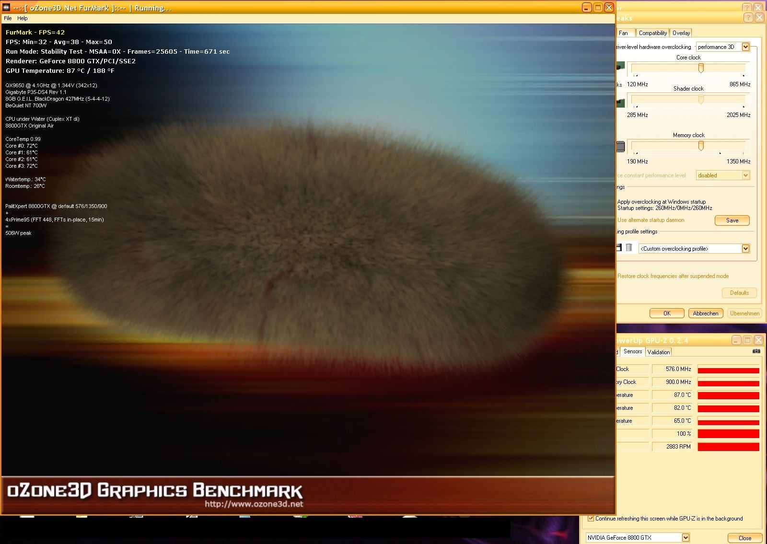
Task: Click the FurMark title bar application icon
Action: tap(6, 8)
